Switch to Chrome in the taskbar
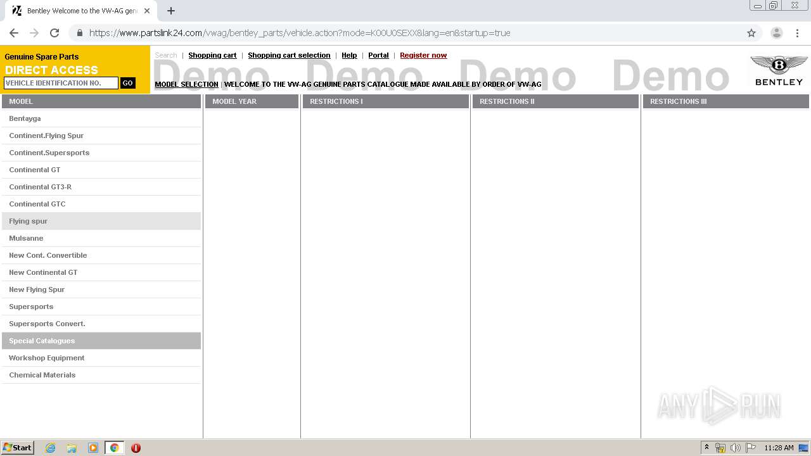The image size is (811, 456). pos(114,448)
